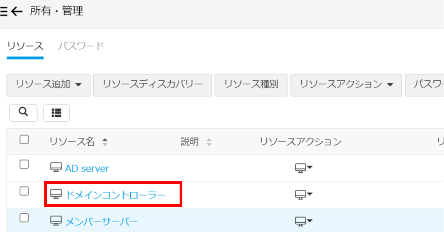The image size is (444, 232).
Task: Click the back arrow icon
Action: pyautogui.click(x=17, y=12)
